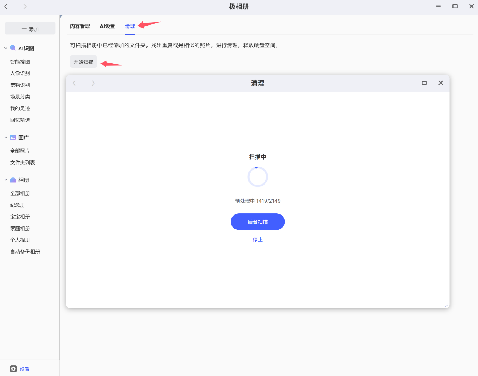The image size is (478, 376).
Task: Open 家庭相册 in the sidebar
Action: (20, 228)
